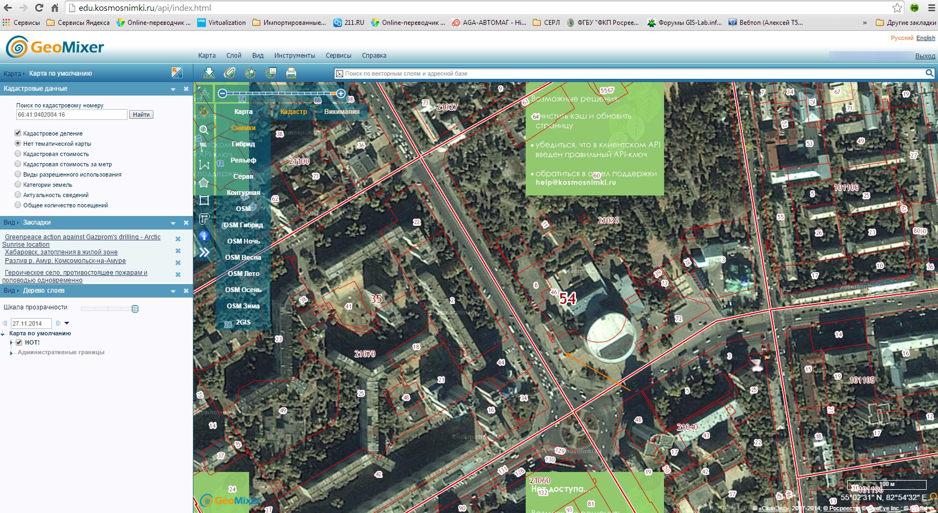Select Категории земель radio option
Viewport: 938px width, 513px height.
pyautogui.click(x=18, y=185)
